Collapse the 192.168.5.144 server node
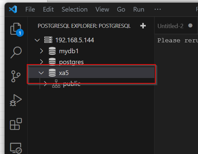 pos(37,40)
